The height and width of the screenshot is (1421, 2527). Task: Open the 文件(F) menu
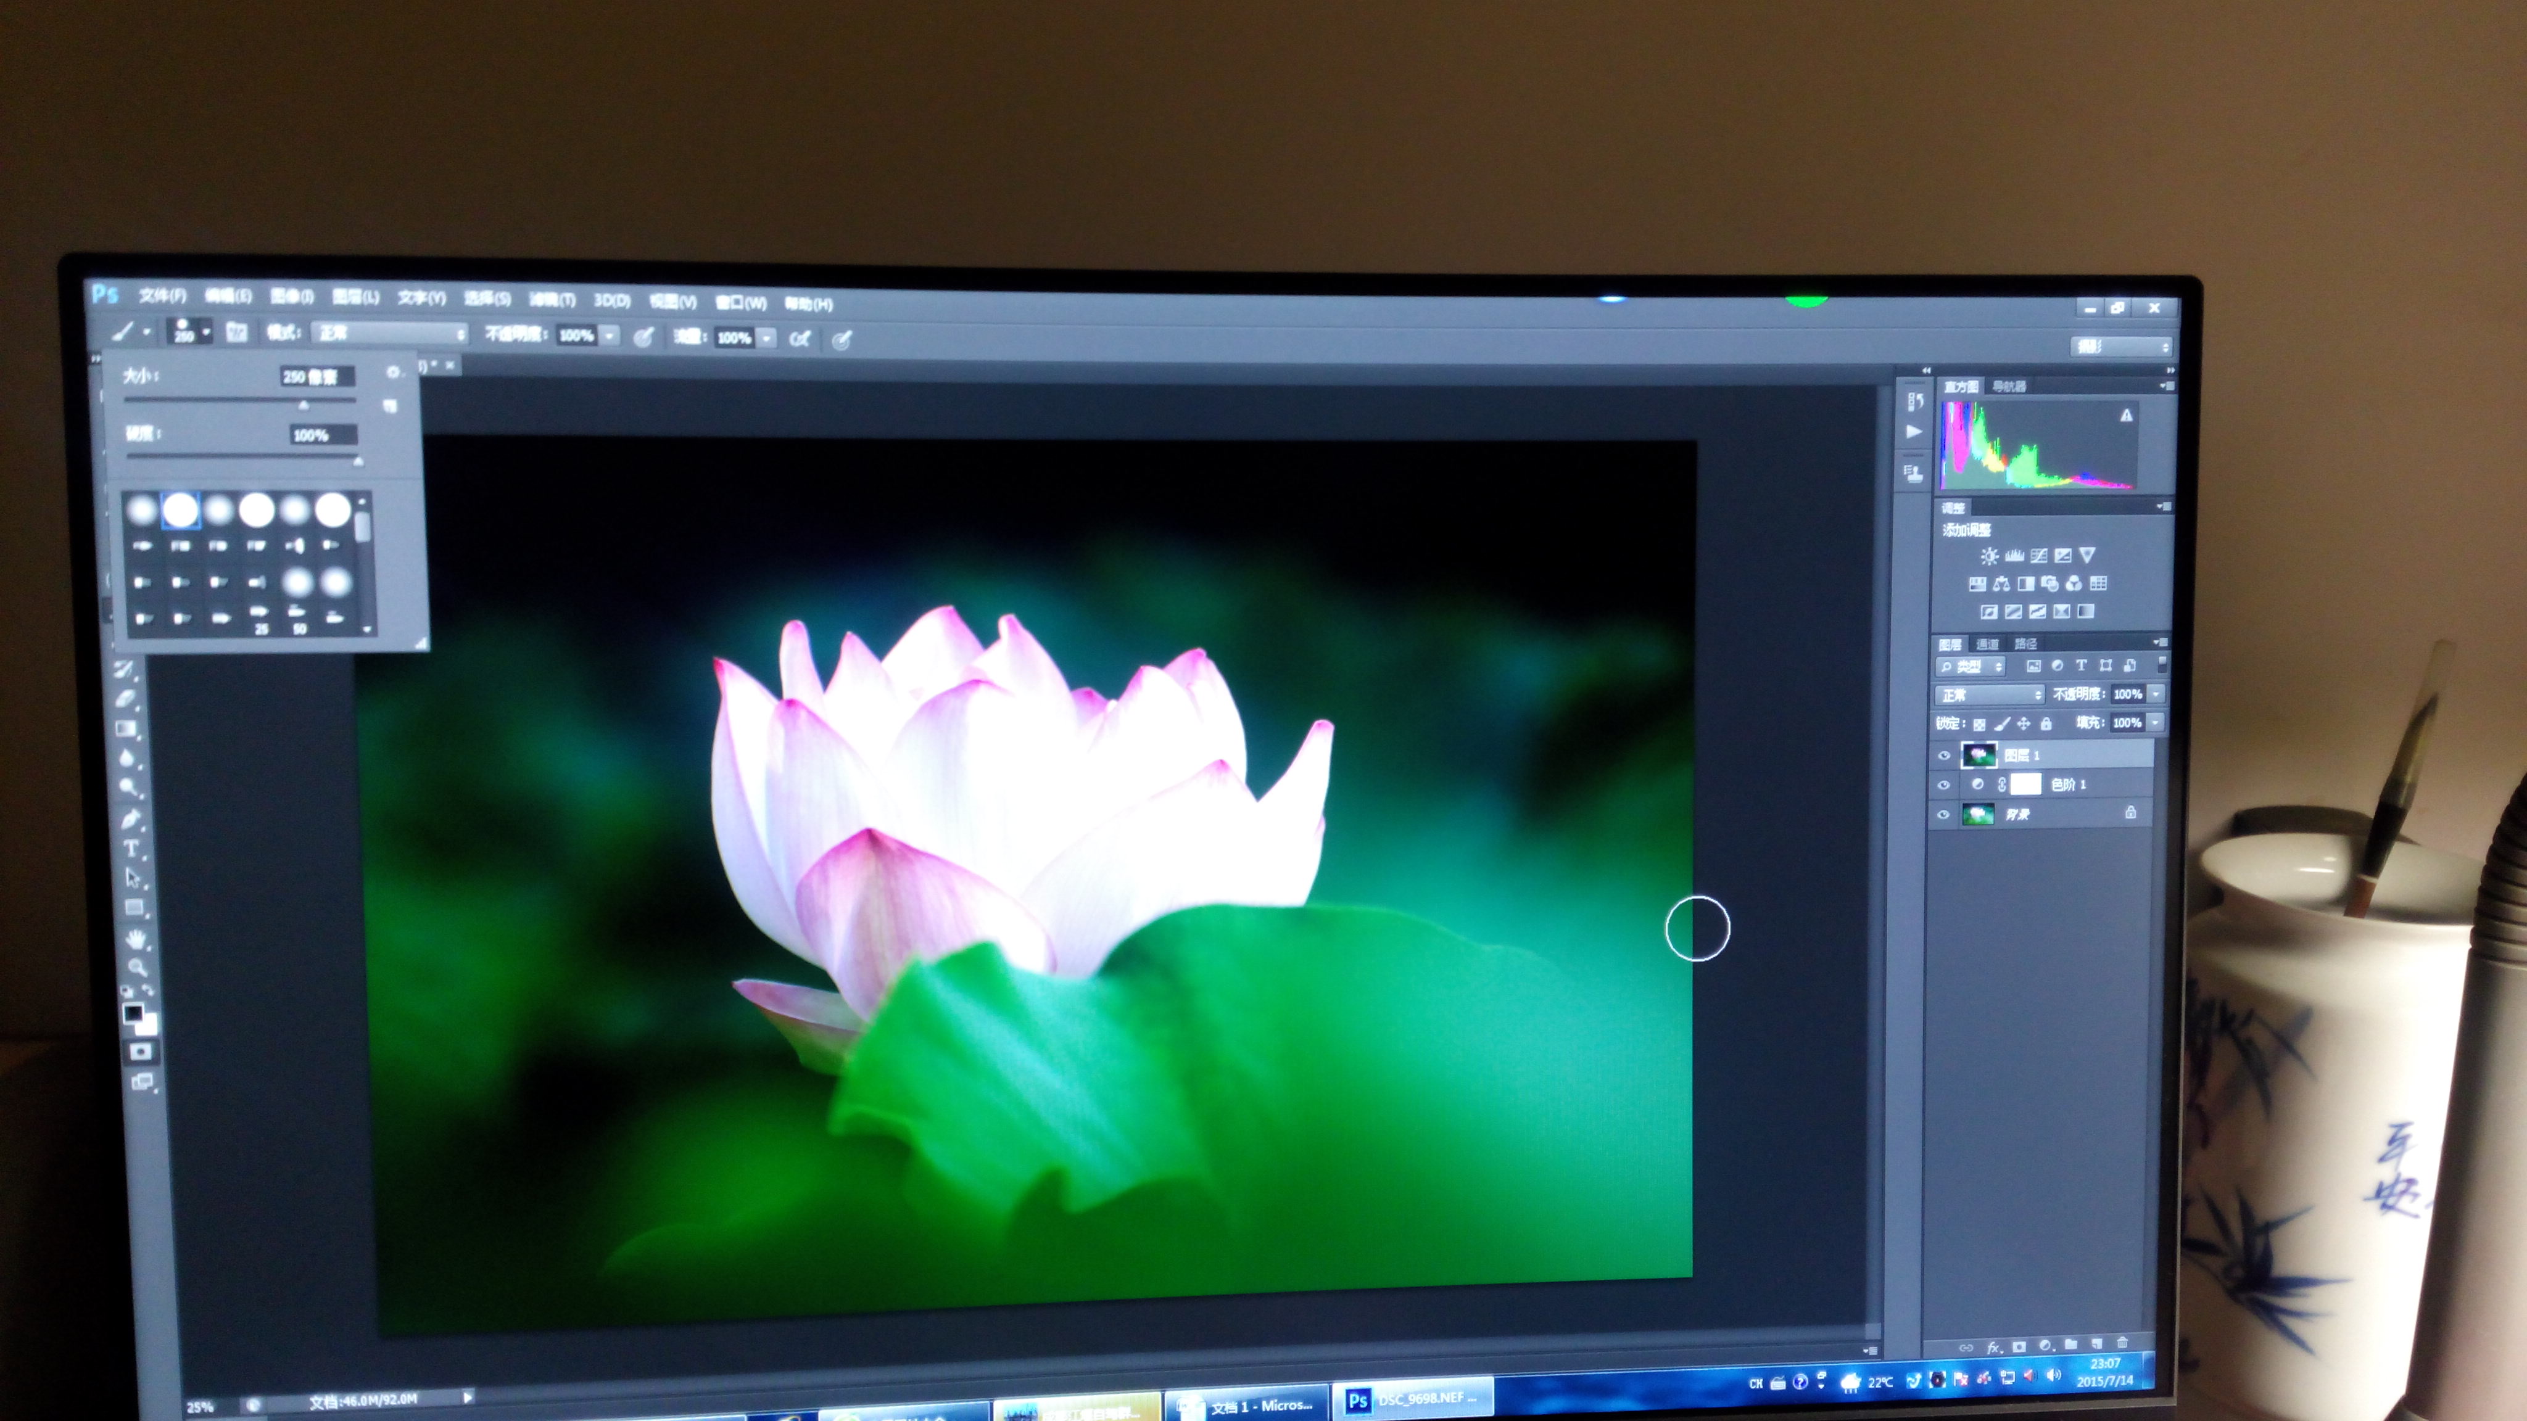(x=162, y=295)
